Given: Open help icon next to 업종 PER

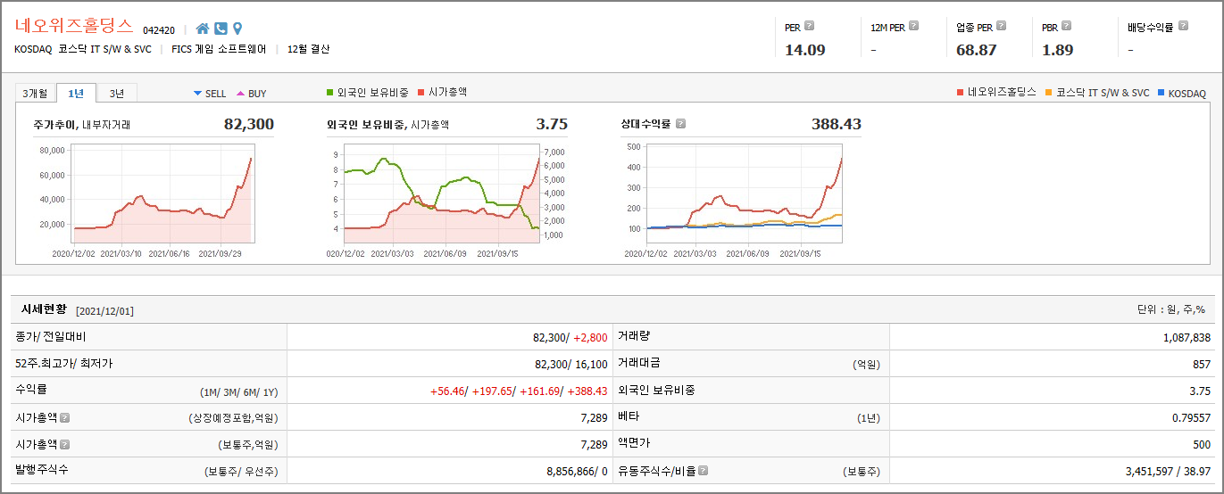Looking at the screenshot, I should pyautogui.click(x=1001, y=26).
